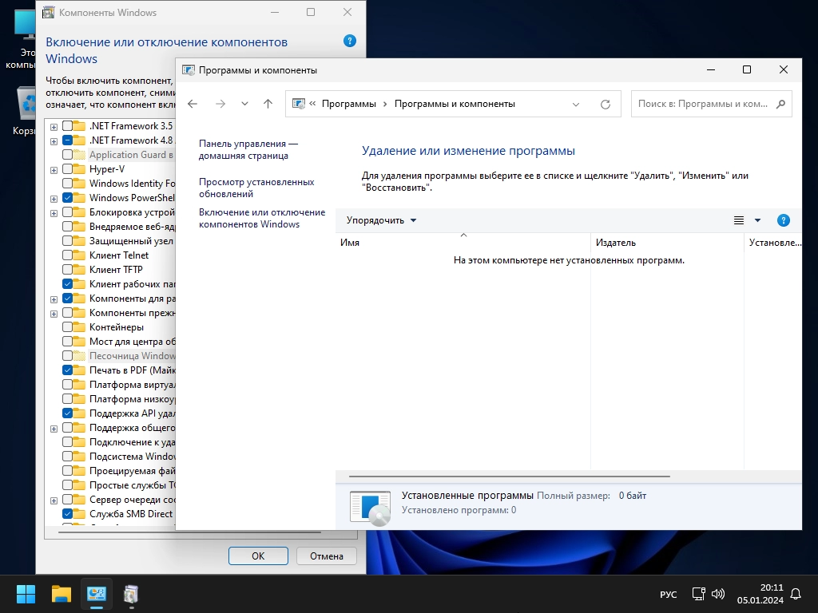This screenshot has width=818, height=613.
Task: Click the magnifier icon in search box
Action: coord(780,104)
